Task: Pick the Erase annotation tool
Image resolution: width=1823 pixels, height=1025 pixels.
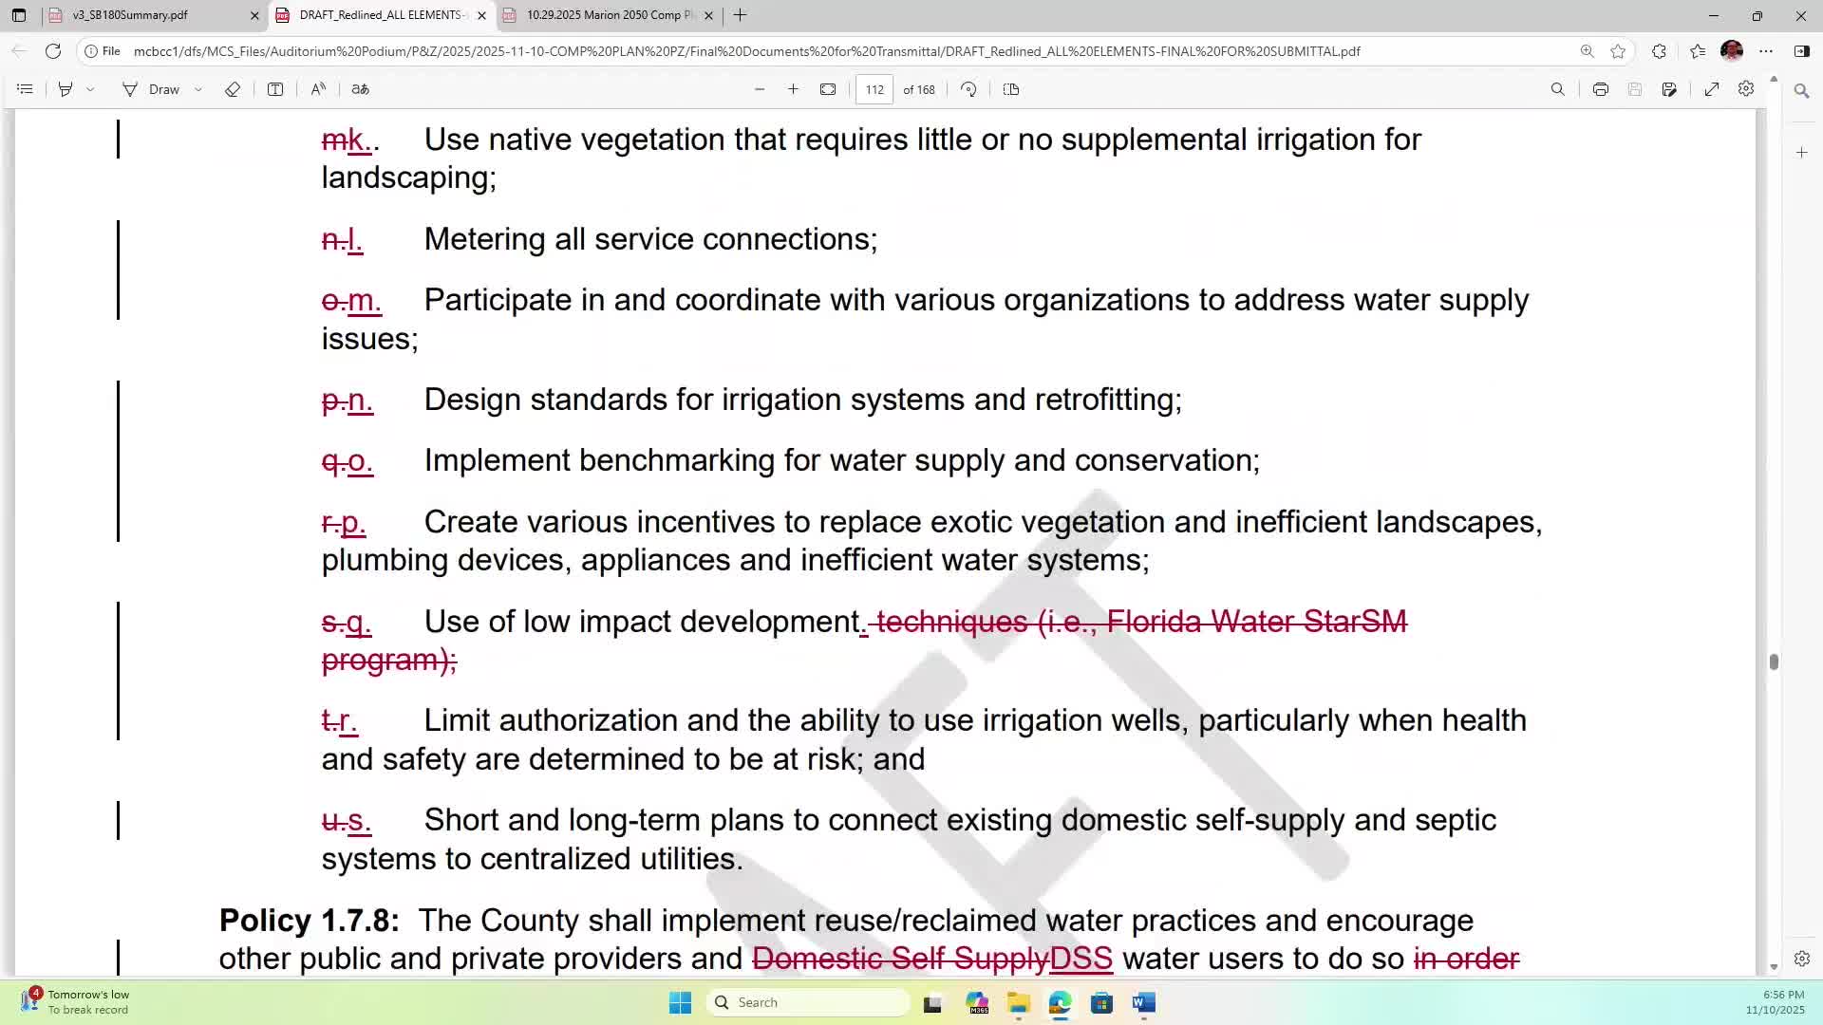Action: point(232,88)
